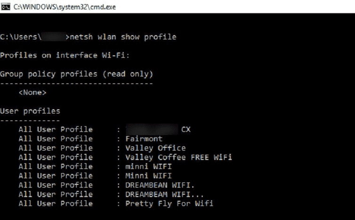Click the Group policy profiles heading
The height and width of the screenshot is (220, 355).
(x=77, y=74)
